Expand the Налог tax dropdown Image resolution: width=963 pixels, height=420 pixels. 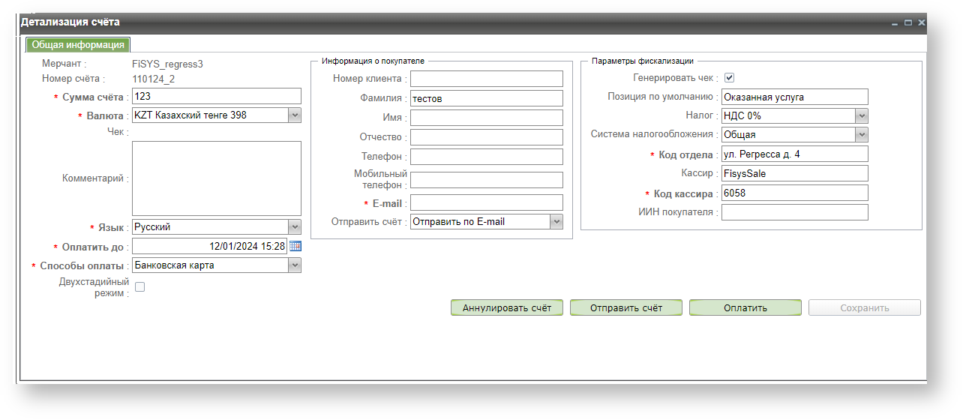pos(862,115)
